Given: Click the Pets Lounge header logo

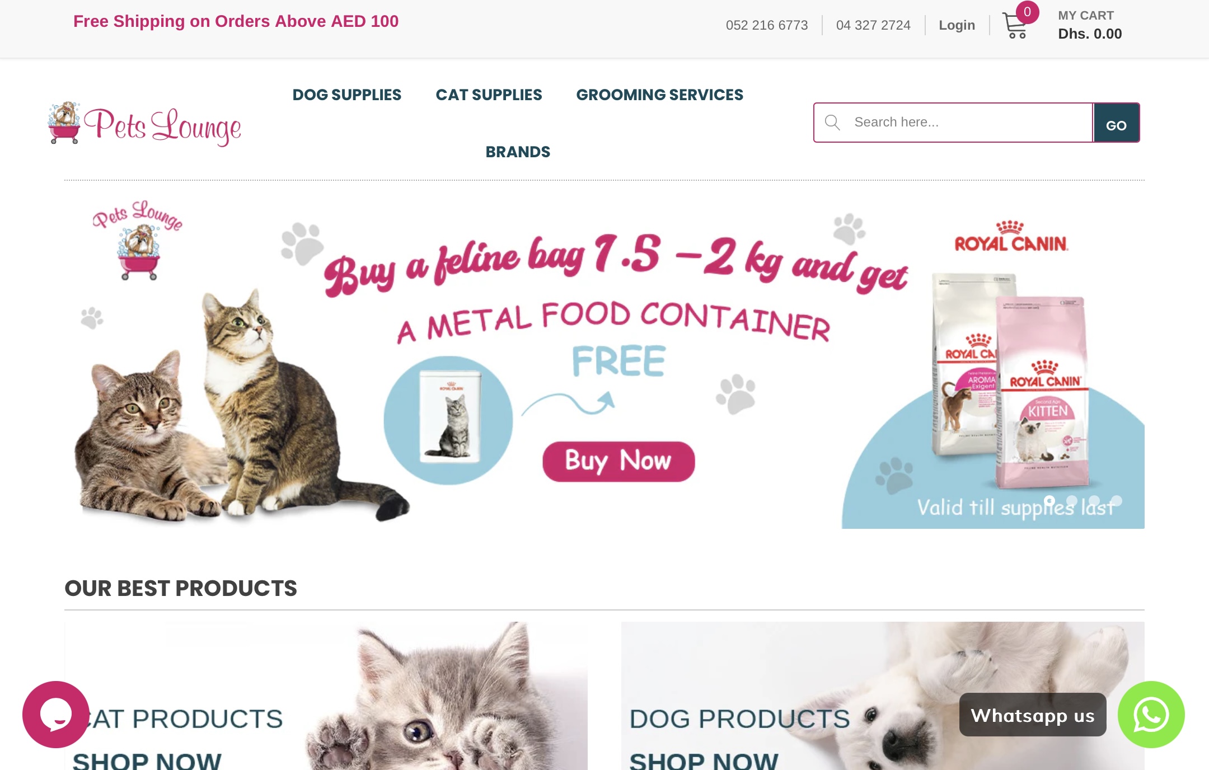Looking at the screenshot, I should click(x=145, y=124).
